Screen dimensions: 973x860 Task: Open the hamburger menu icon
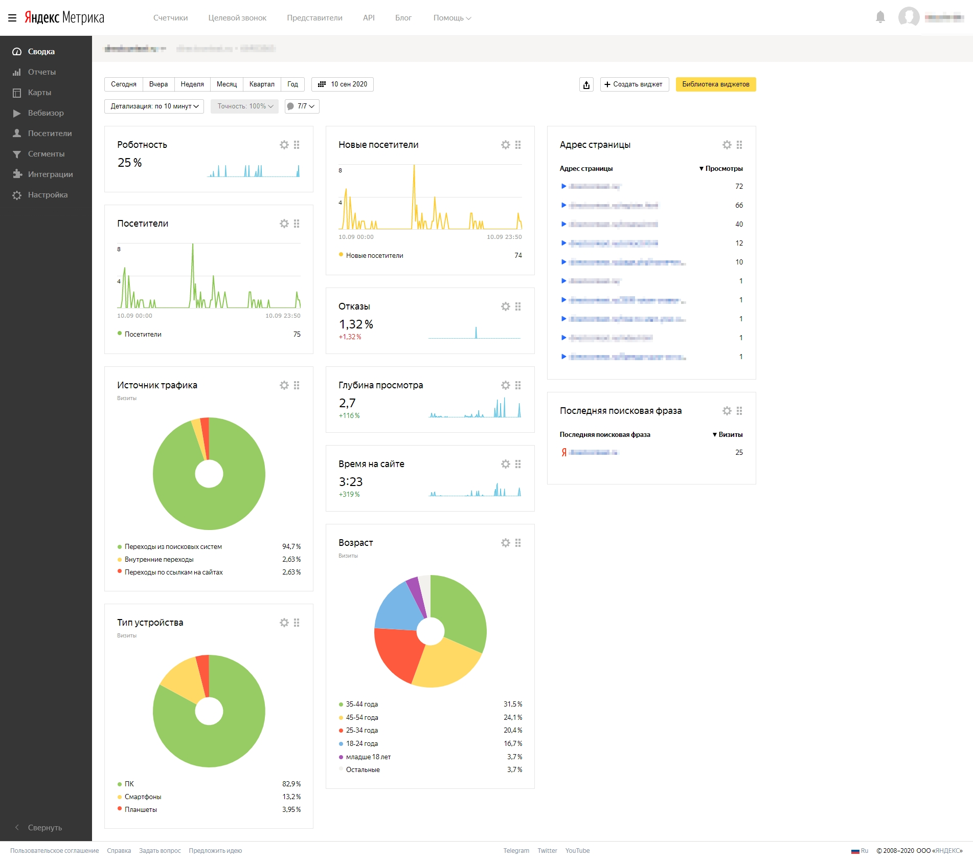(12, 18)
